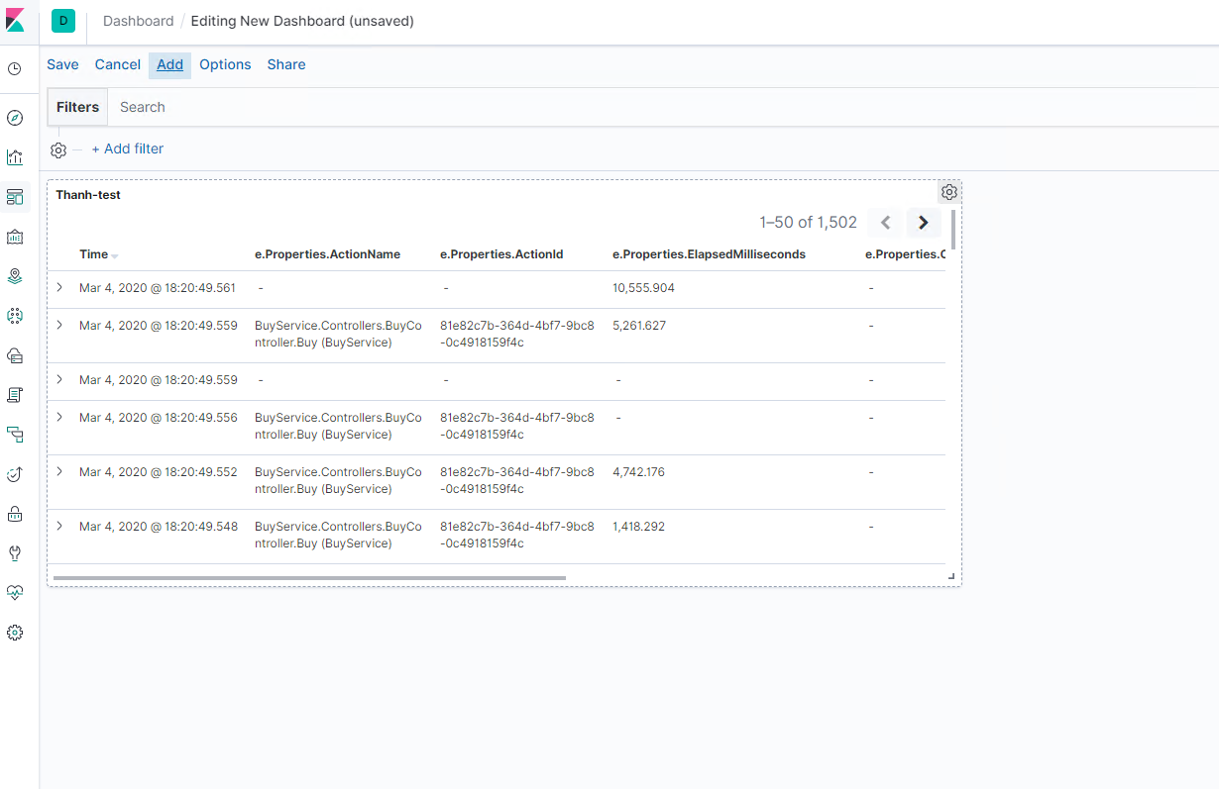Save the dashboard

pyautogui.click(x=62, y=64)
